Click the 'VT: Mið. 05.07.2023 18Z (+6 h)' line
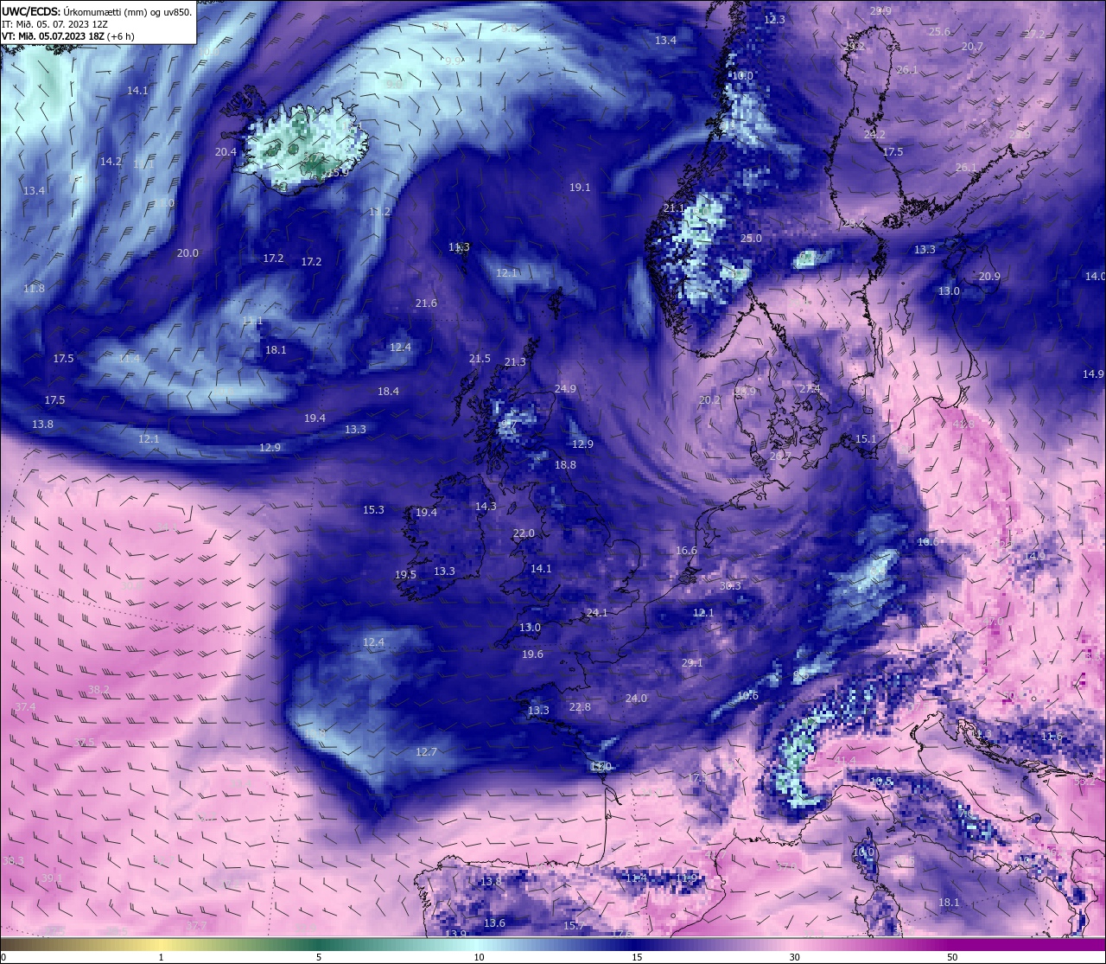The width and height of the screenshot is (1106, 964). (67, 36)
